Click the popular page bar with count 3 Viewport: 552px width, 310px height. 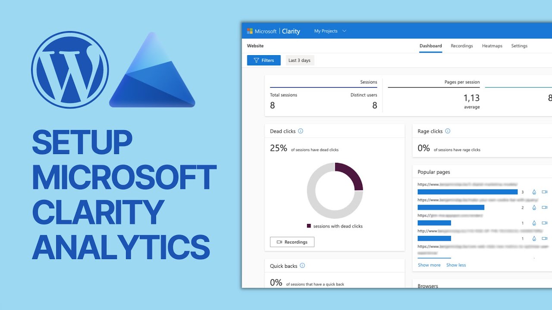click(467, 192)
